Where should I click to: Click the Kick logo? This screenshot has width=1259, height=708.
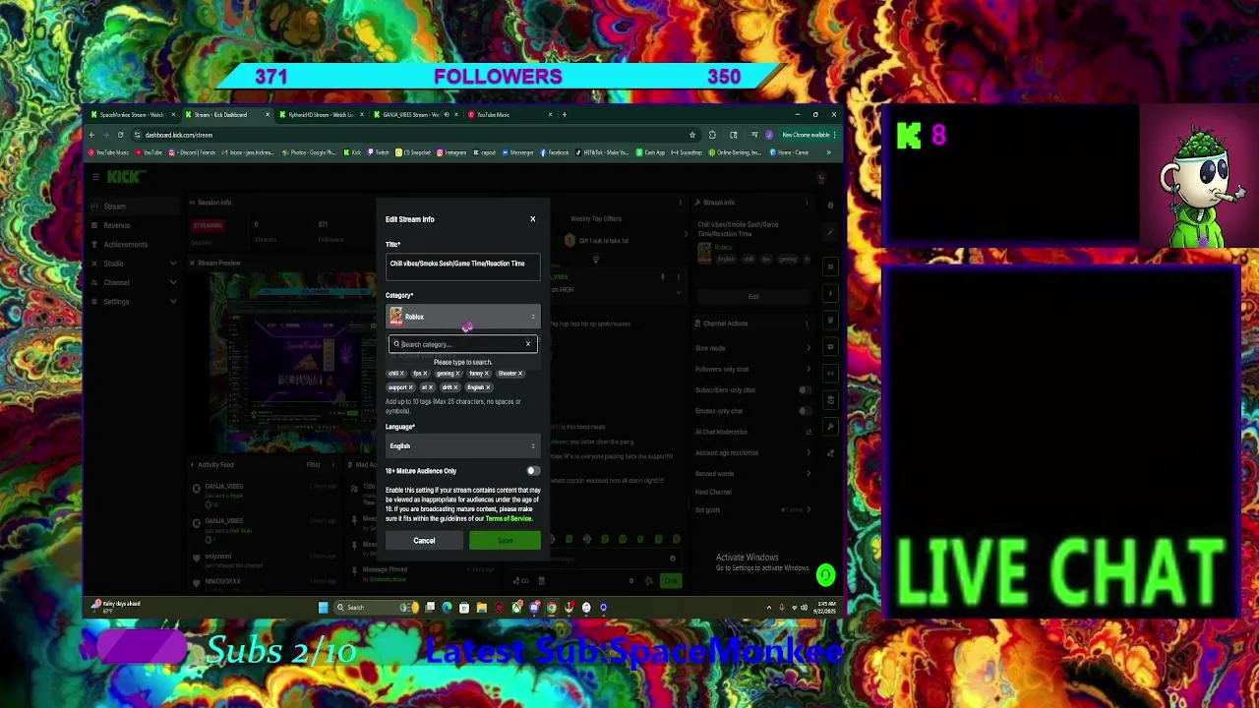pos(124,177)
